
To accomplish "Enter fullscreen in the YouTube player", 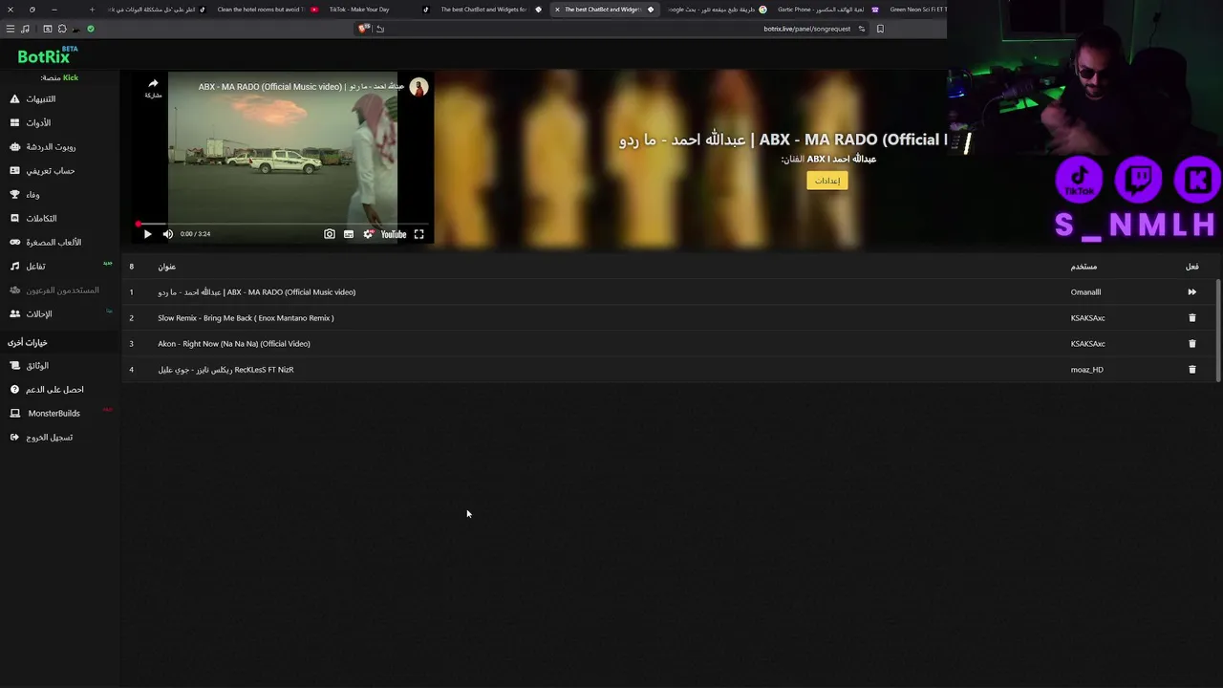I will click(418, 234).
